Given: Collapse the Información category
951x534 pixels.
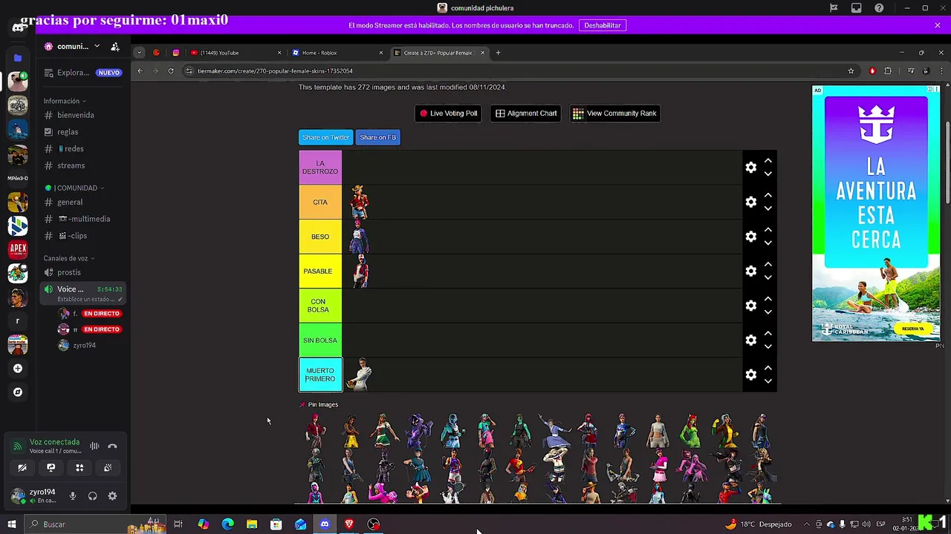Looking at the screenshot, I should [64, 101].
